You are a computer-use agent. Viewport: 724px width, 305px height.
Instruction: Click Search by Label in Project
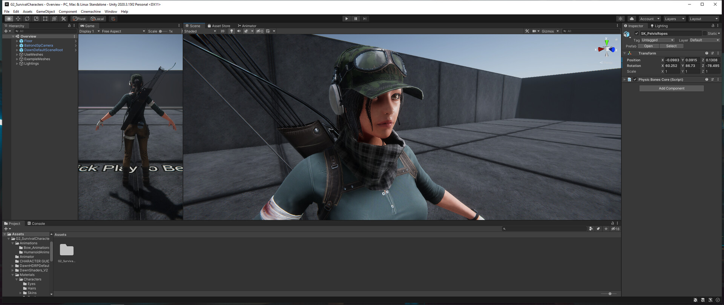pyautogui.click(x=598, y=229)
